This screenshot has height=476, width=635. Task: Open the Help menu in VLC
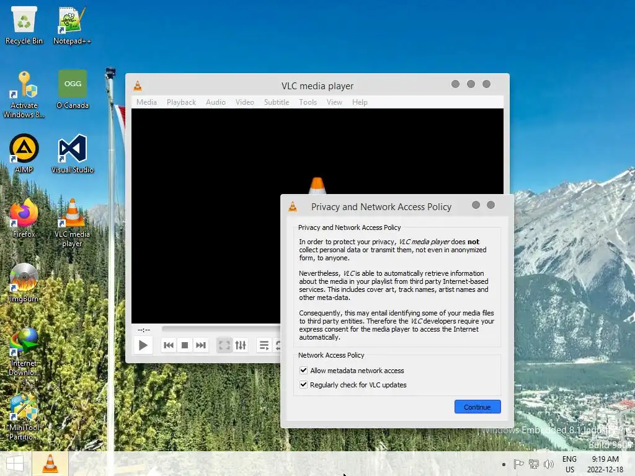pyautogui.click(x=360, y=102)
